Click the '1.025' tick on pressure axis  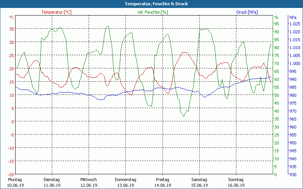(295, 24)
